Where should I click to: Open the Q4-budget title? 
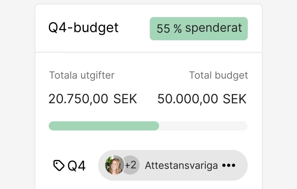click(83, 28)
